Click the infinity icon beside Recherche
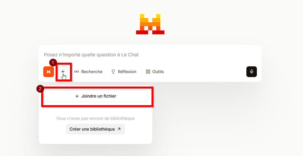 pos(77,72)
